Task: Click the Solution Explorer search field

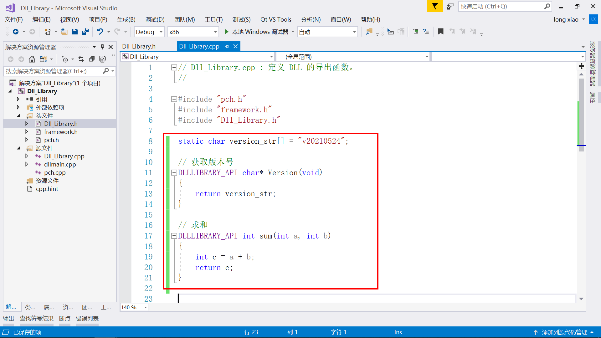Action: pyautogui.click(x=53, y=71)
